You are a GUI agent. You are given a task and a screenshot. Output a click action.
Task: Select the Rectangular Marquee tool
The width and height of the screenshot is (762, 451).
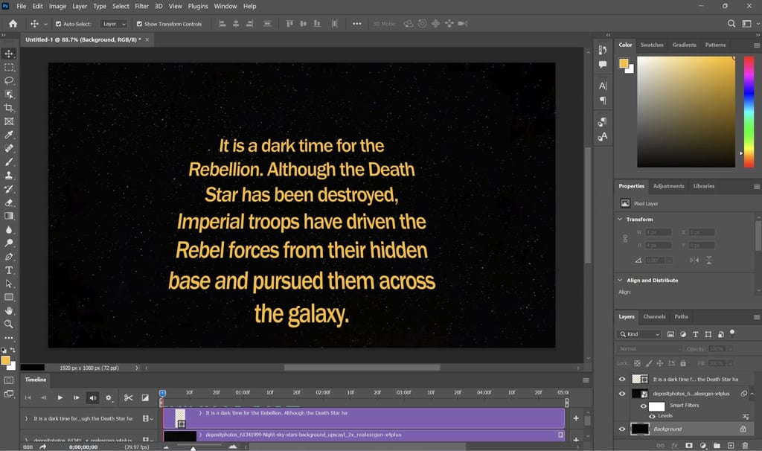pos(9,67)
